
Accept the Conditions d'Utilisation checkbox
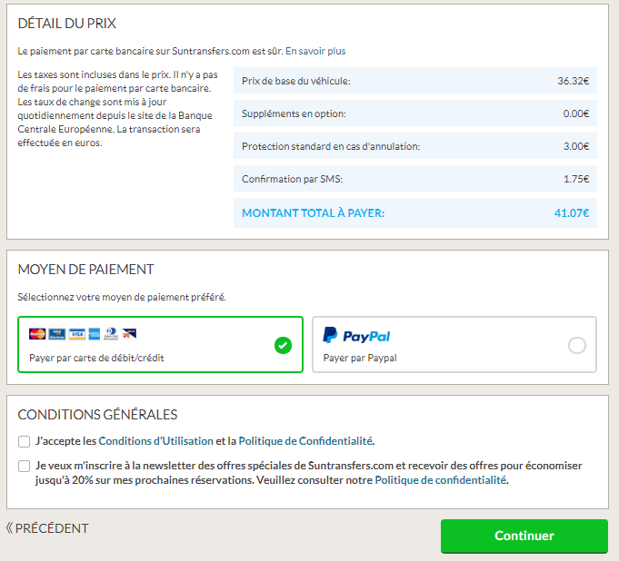coord(24,441)
